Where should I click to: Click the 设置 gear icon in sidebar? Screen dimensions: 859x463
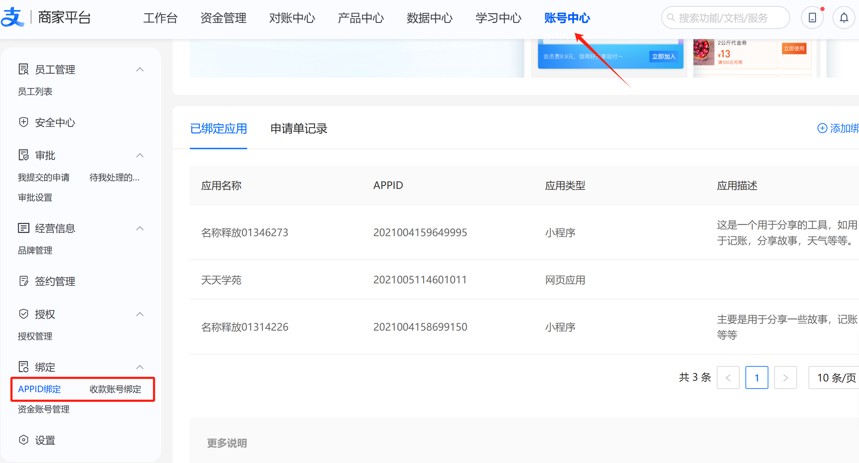click(24, 440)
